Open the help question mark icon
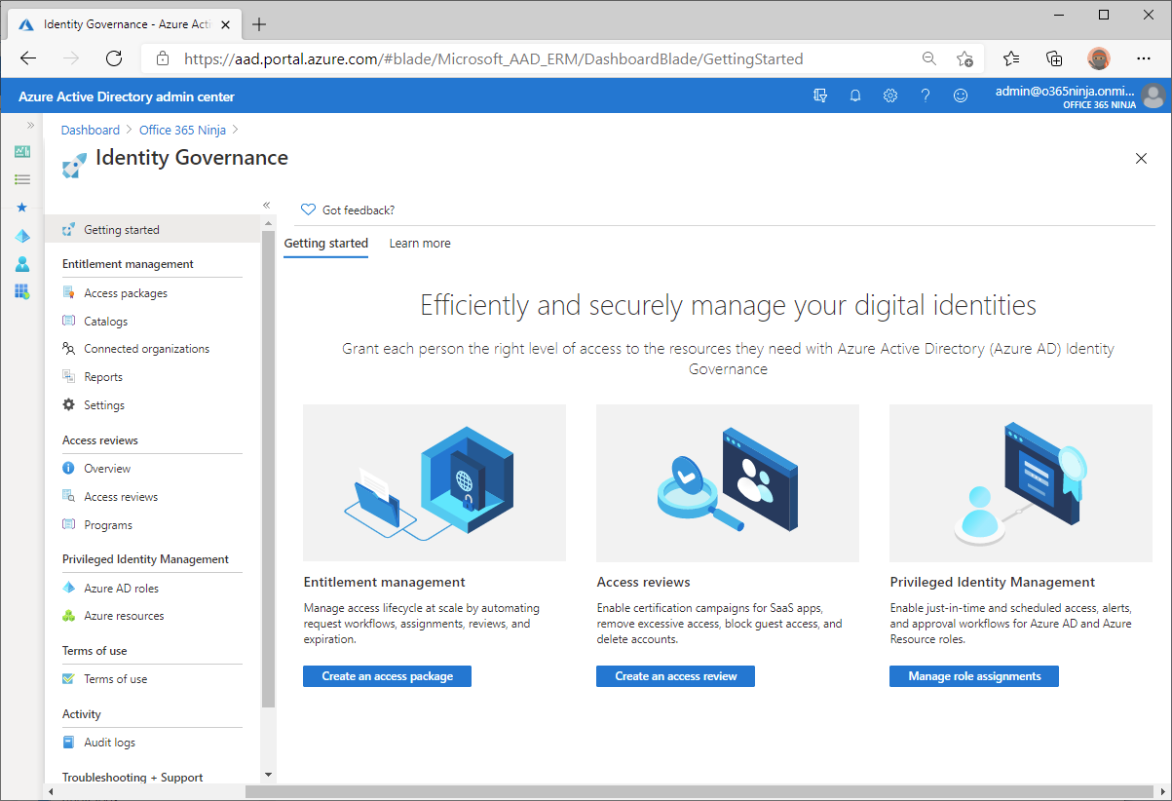This screenshot has width=1172, height=801. (925, 95)
